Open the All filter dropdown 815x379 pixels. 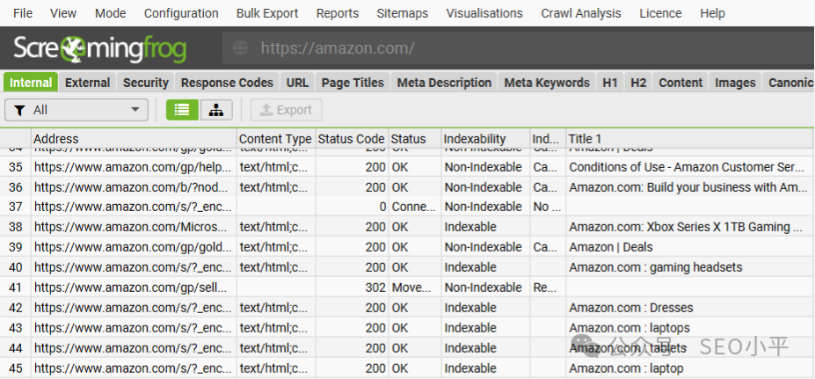tap(76, 110)
